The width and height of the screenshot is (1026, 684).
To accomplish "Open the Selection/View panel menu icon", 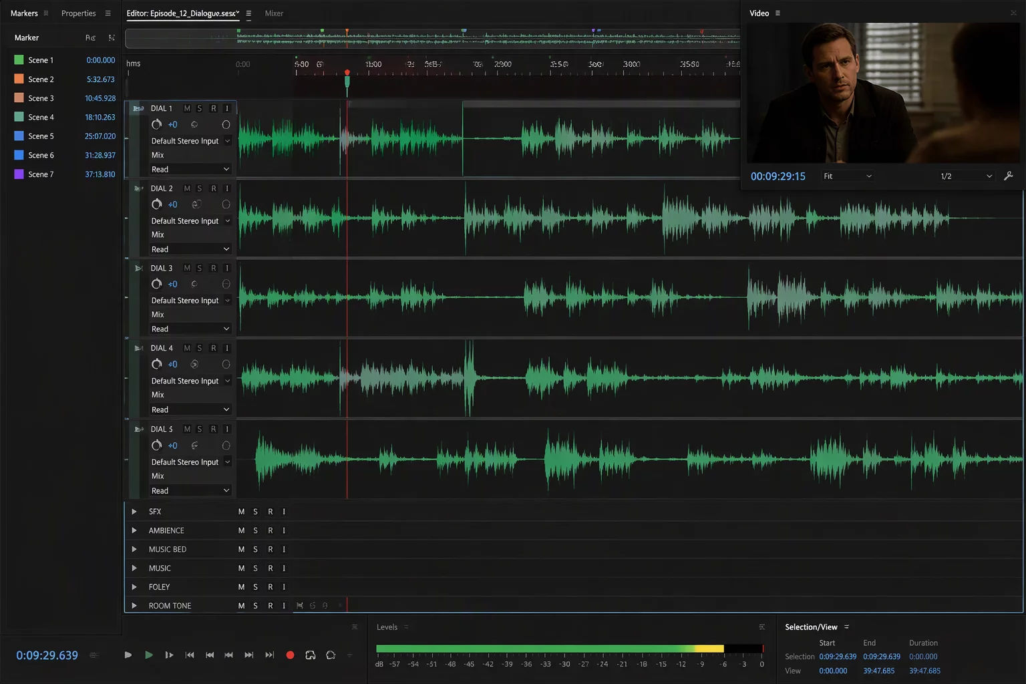I will 846,627.
